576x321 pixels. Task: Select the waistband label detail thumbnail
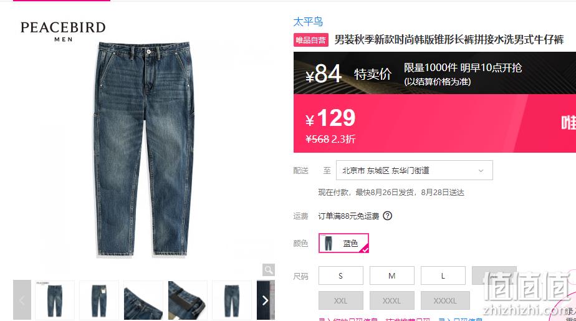pos(188,300)
